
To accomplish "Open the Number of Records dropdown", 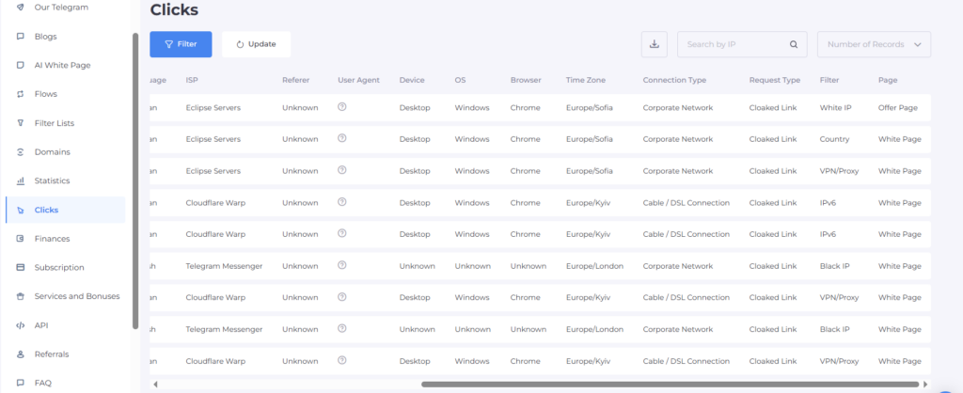I will pyautogui.click(x=875, y=44).
